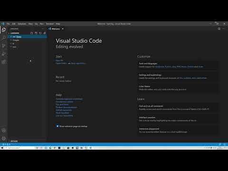The height and width of the screenshot is (171, 228).
Task: Open the Edit menu
Action: coord(14,24)
